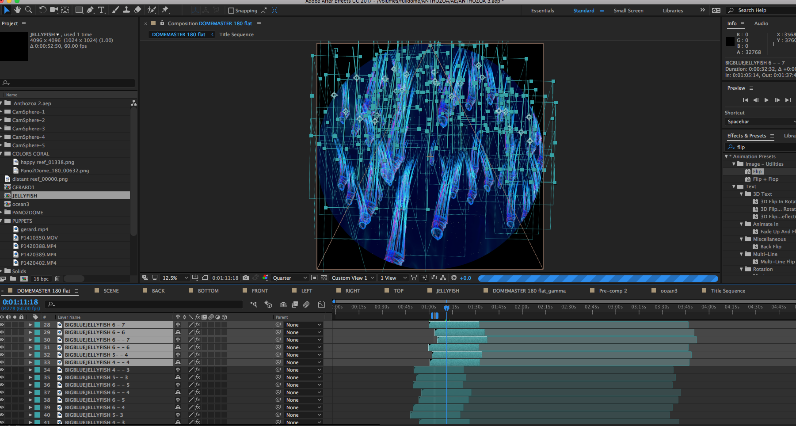Open the Spacebar shortcut dropdown
This screenshot has height=426, width=796.
760,122
